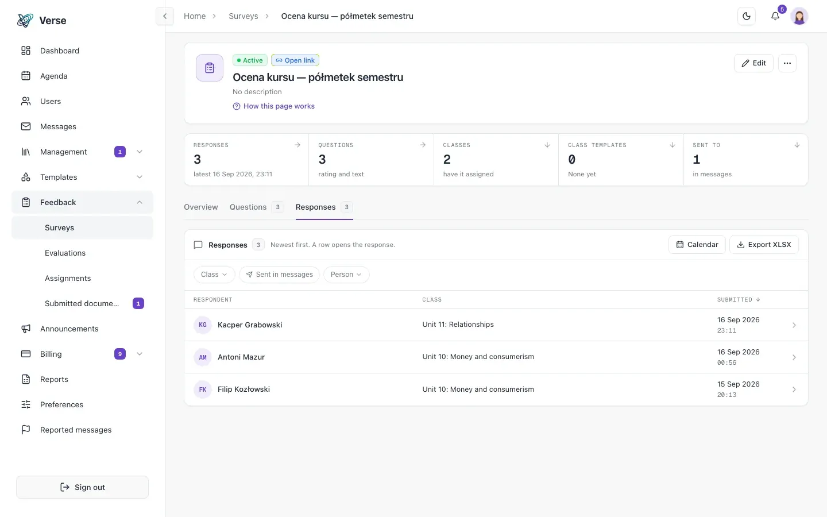Switch to Questions tab
The height and width of the screenshot is (517, 827).
[x=256, y=207]
